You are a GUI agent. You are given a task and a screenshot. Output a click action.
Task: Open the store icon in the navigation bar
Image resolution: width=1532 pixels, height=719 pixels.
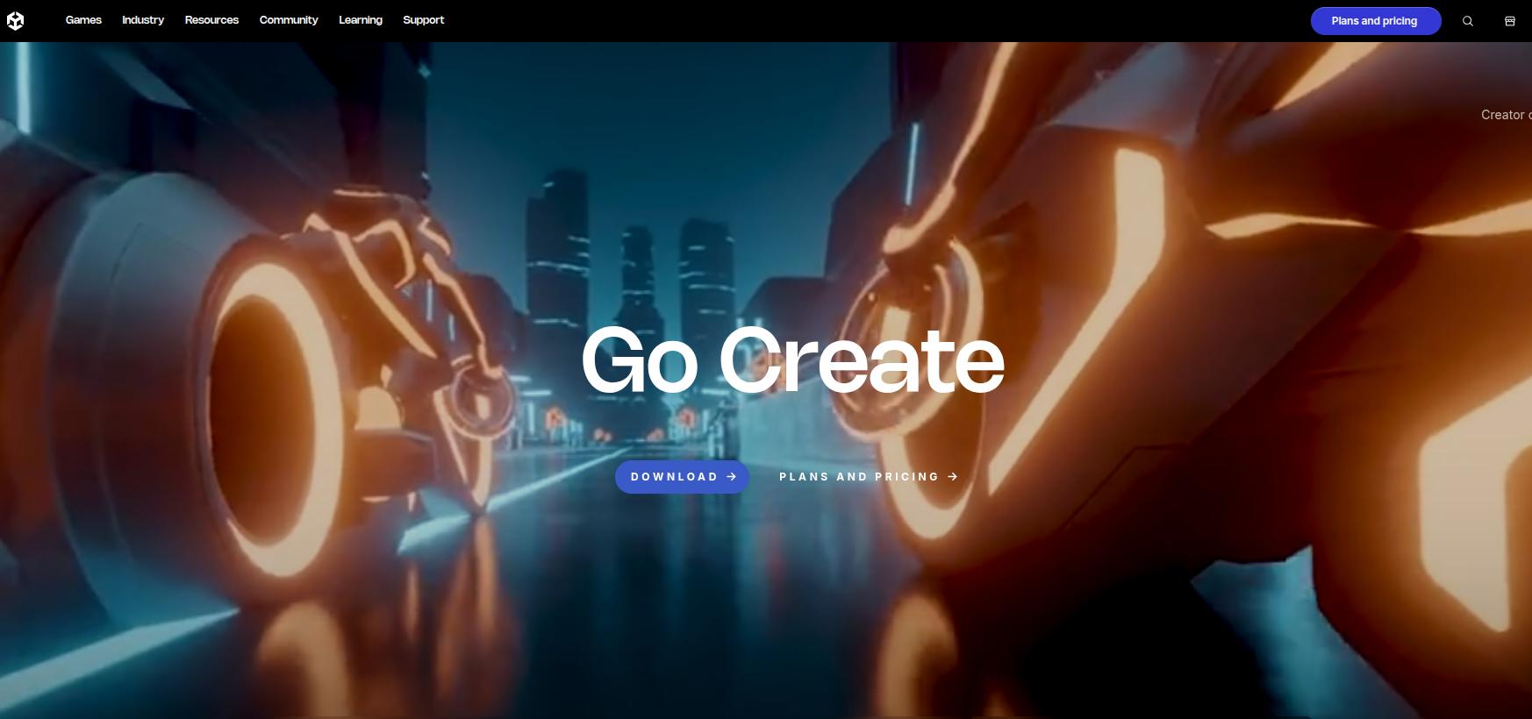tap(1510, 21)
